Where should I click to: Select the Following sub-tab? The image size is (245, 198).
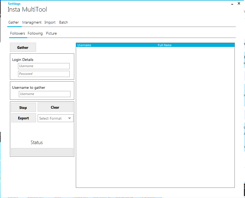tap(35, 33)
